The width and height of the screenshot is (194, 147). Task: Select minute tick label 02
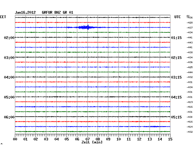(x=36, y=139)
